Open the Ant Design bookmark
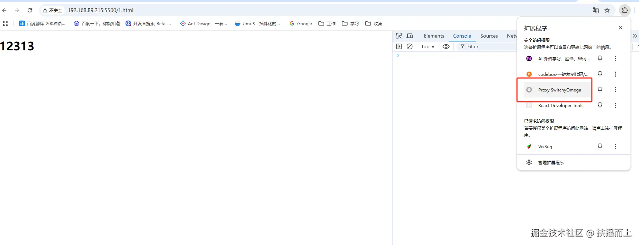 204,23
